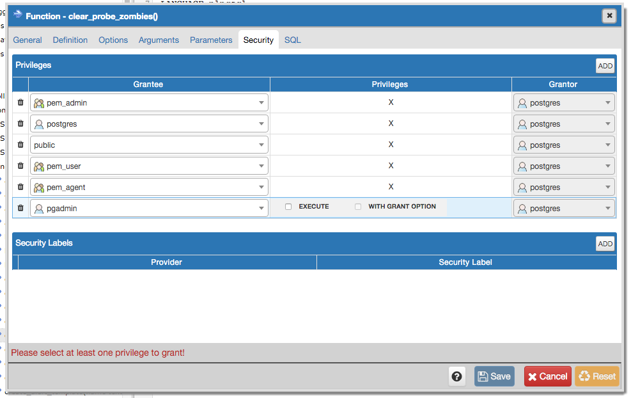The image size is (631, 398).
Task: Delete the pem_admin privilege row
Action: coord(20,102)
